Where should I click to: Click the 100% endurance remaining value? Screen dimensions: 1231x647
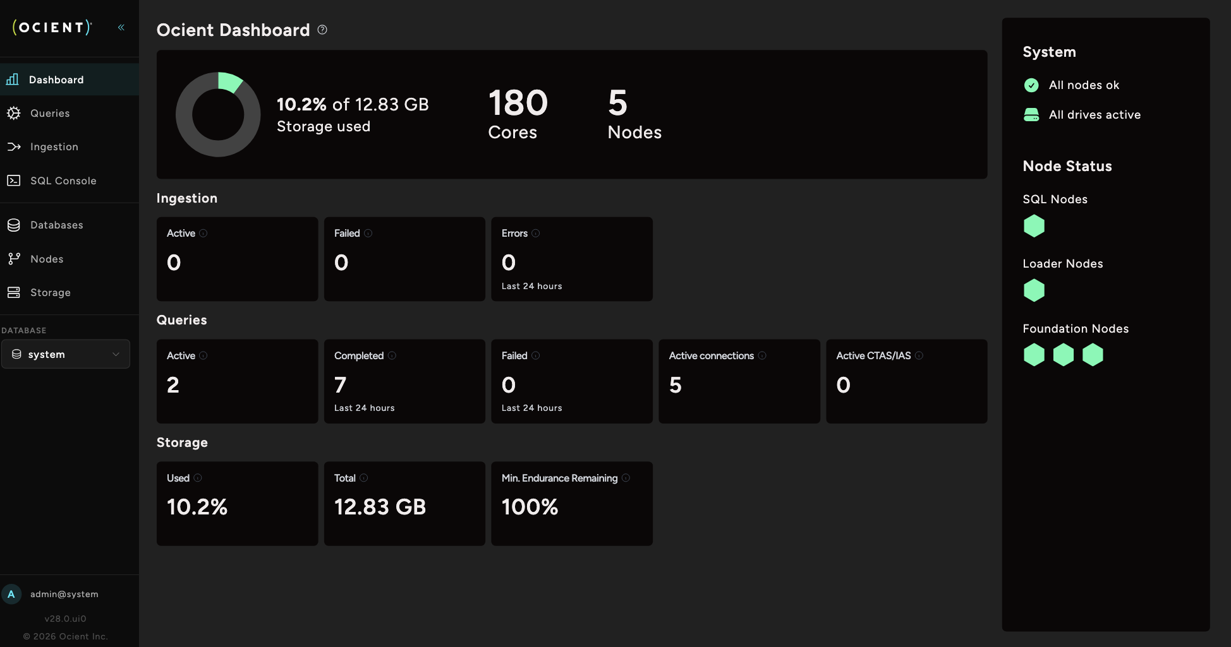[530, 507]
